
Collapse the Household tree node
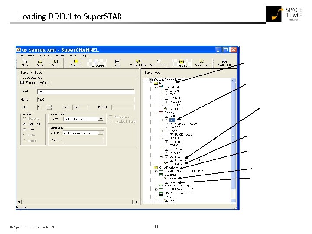[156, 87]
